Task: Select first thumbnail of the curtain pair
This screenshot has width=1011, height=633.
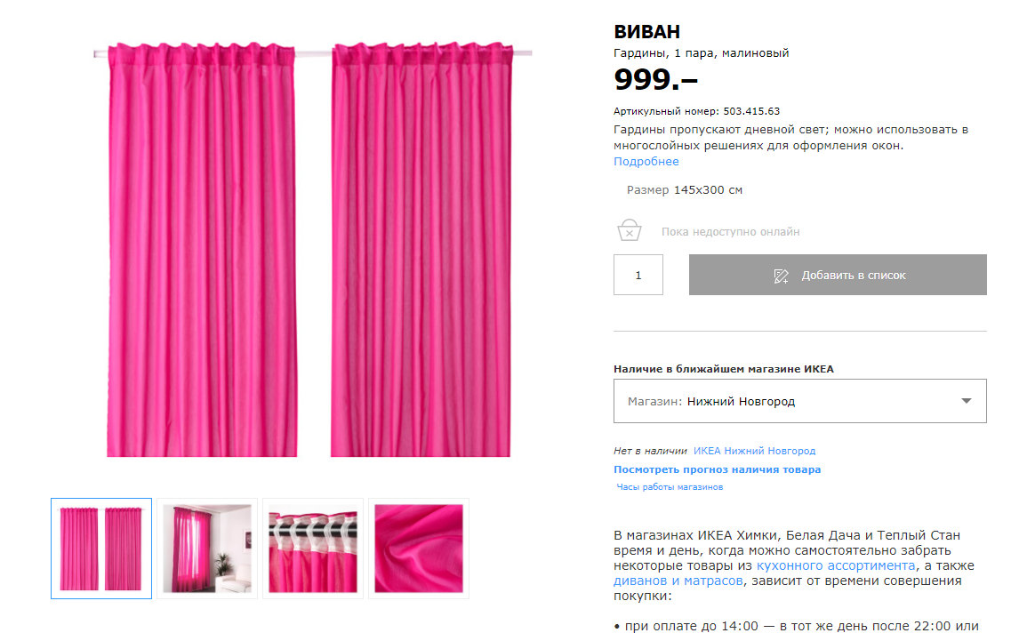Action: (x=101, y=549)
